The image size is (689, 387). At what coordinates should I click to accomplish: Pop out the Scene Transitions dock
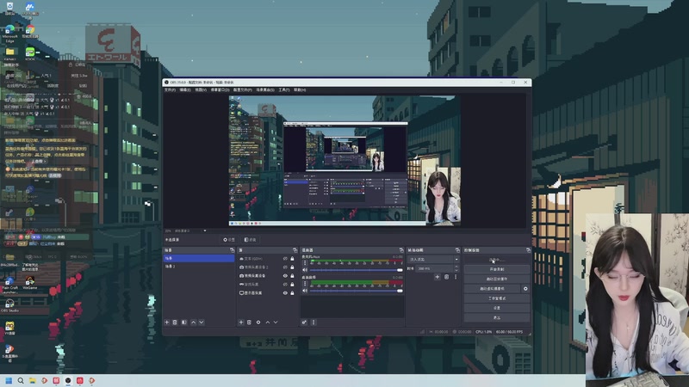pyautogui.click(x=457, y=250)
